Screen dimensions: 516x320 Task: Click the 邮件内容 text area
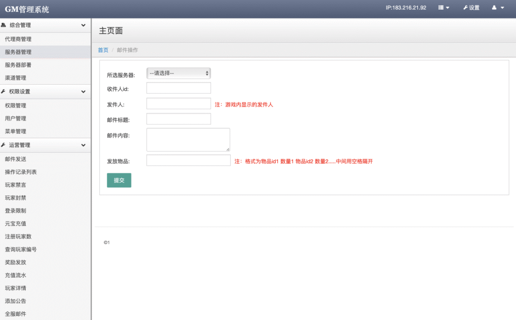(x=187, y=139)
